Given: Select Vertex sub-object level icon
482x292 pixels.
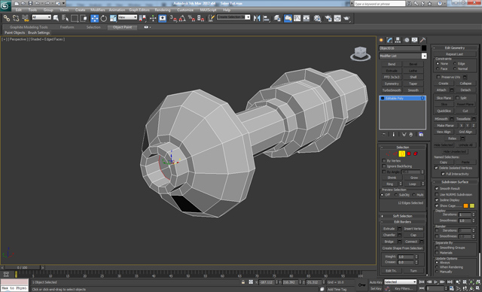Looking at the screenshot, I should 389,154.
